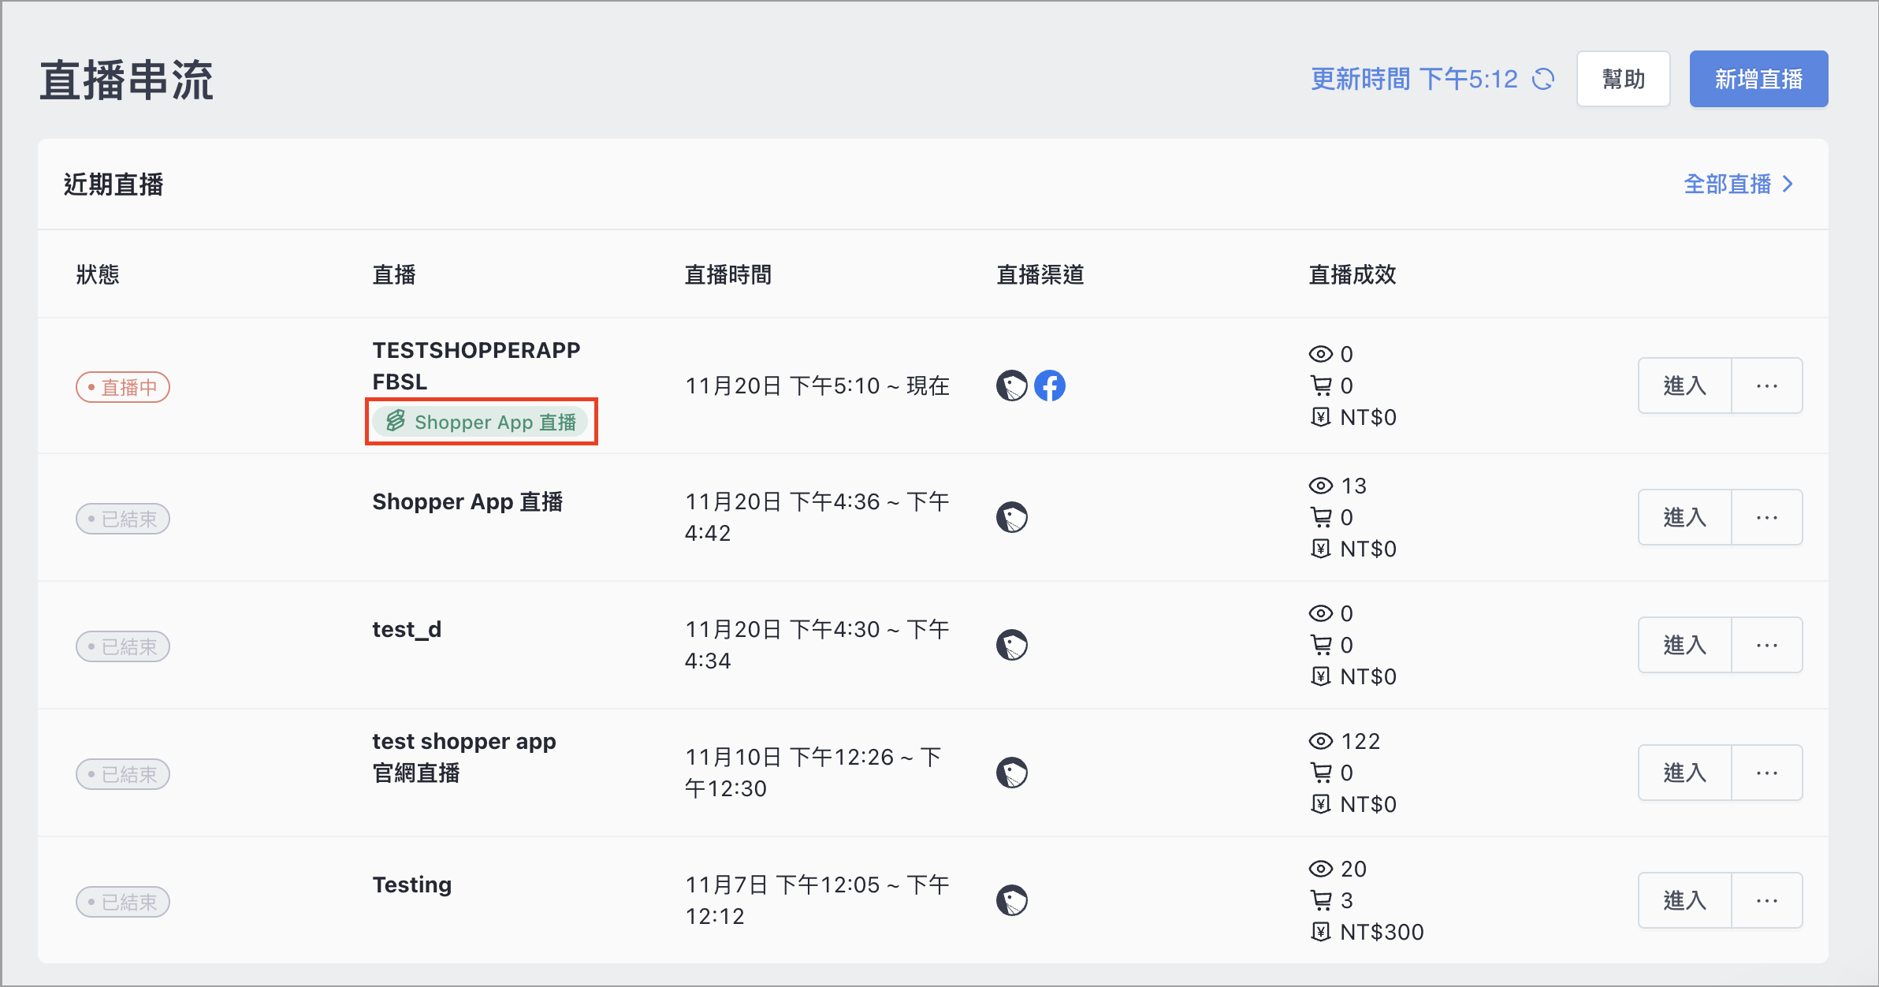
Task: Click the 直播中 status badge
Action: 123,387
